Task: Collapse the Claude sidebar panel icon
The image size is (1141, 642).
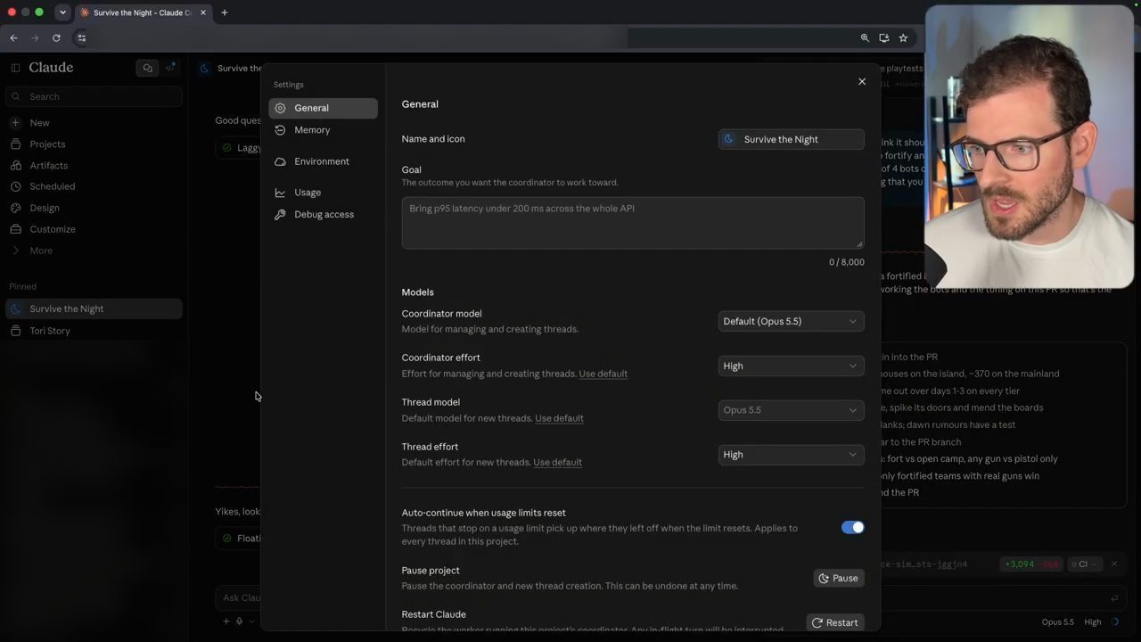Action: click(x=15, y=68)
